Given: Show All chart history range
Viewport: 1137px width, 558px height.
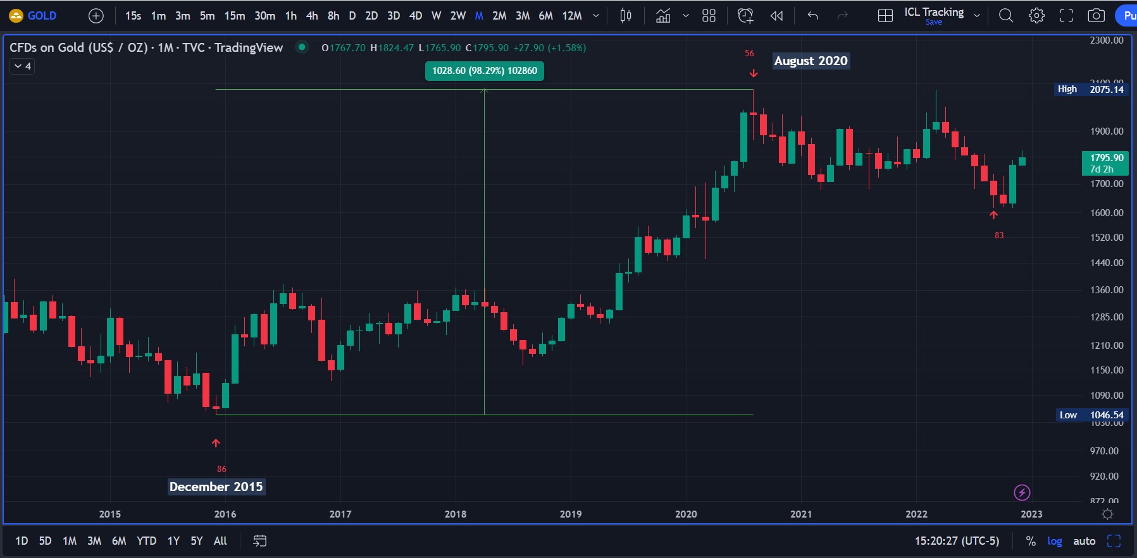Looking at the screenshot, I should (x=220, y=541).
